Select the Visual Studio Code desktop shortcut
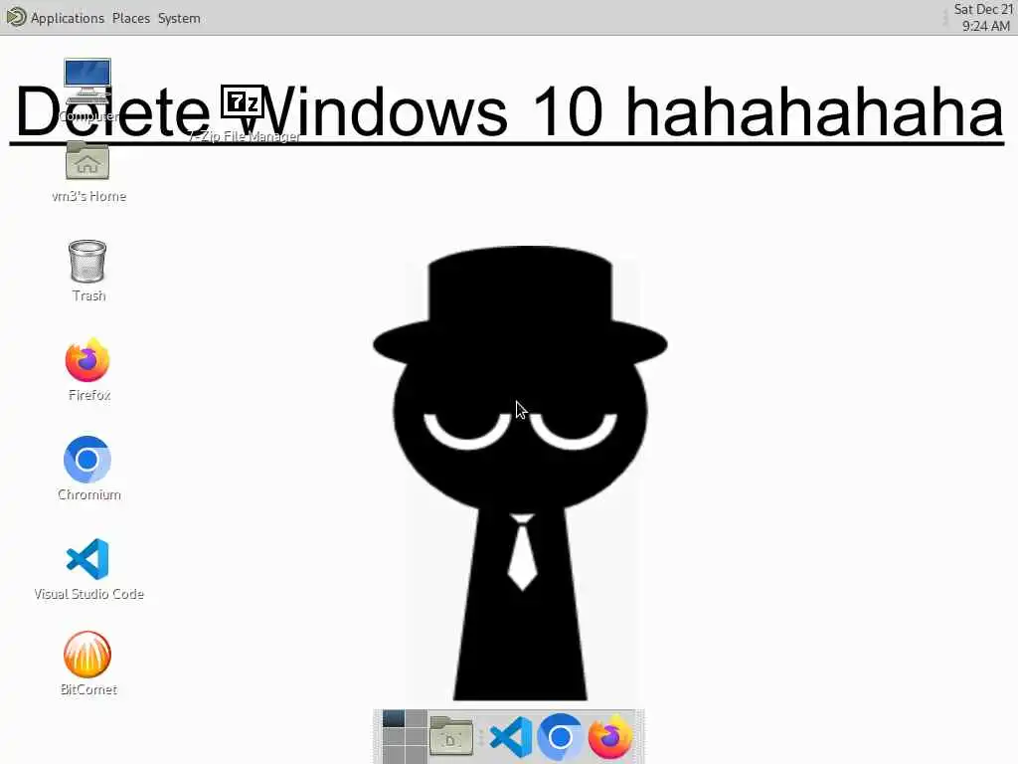This screenshot has width=1018, height=764. tap(87, 559)
